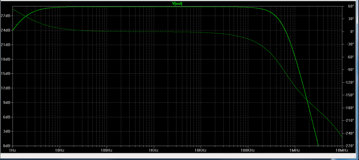The image size is (359, 160).
Task: Click the -30° phase axis label
Action: coord(351,44)
